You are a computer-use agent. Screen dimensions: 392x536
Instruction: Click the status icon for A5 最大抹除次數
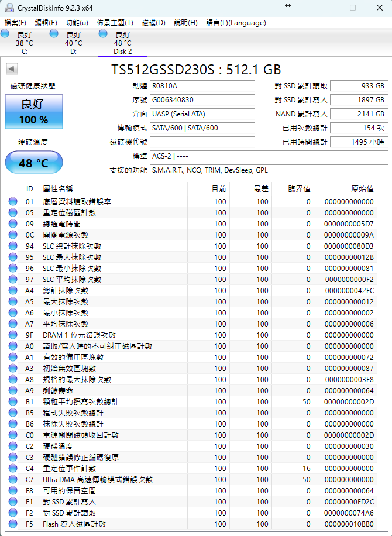point(13,301)
